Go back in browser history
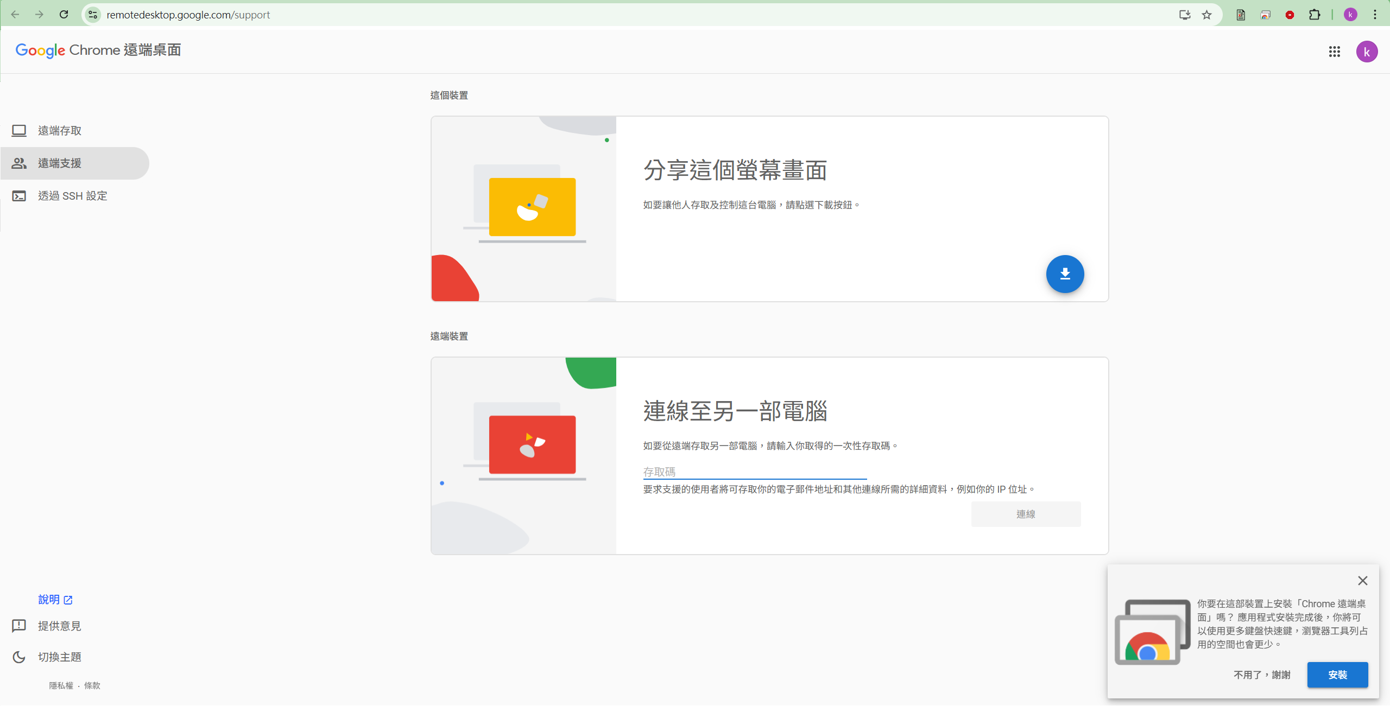The image size is (1390, 706). coord(15,15)
